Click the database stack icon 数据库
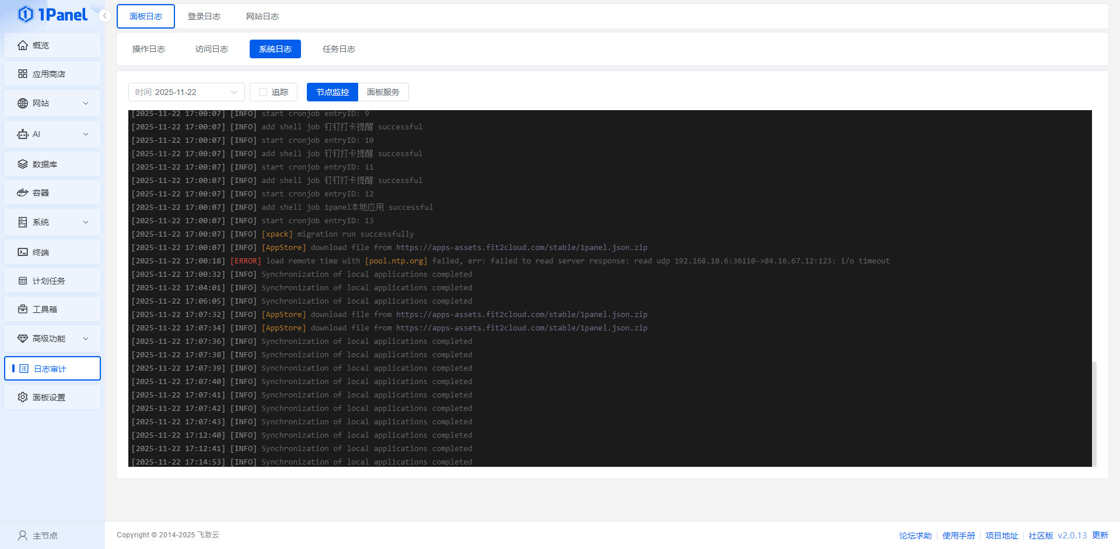This screenshot has height=549, width=1120. (x=23, y=164)
